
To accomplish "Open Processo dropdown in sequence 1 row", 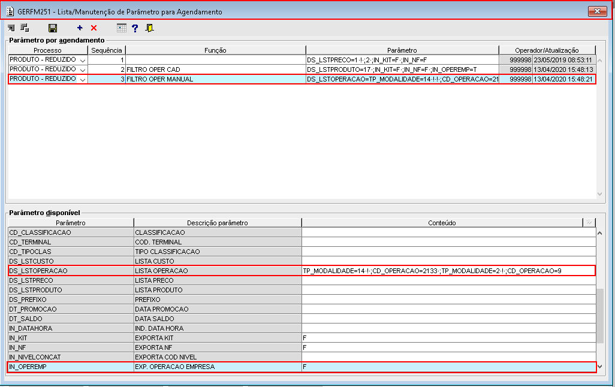I will [x=83, y=60].
